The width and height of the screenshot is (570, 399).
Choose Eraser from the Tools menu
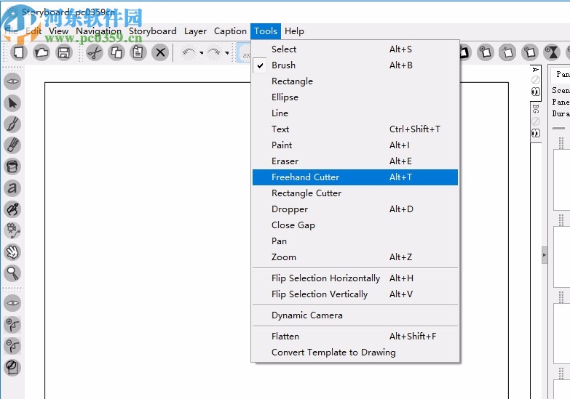click(x=355, y=161)
